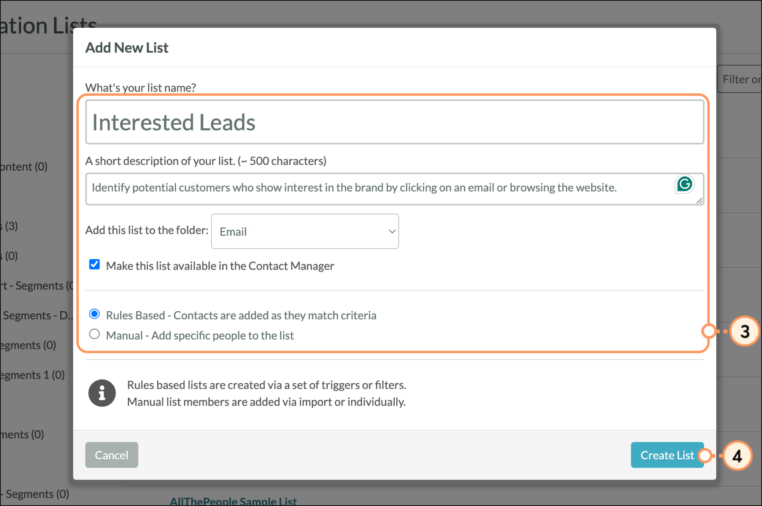Click the step 4 callout badge
This screenshot has height=506, width=762.
click(x=737, y=456)
